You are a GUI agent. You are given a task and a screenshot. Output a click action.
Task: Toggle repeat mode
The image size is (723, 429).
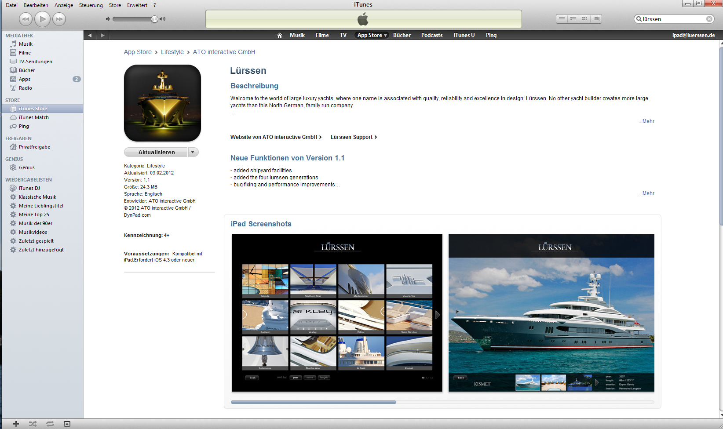tap(50, 424)
